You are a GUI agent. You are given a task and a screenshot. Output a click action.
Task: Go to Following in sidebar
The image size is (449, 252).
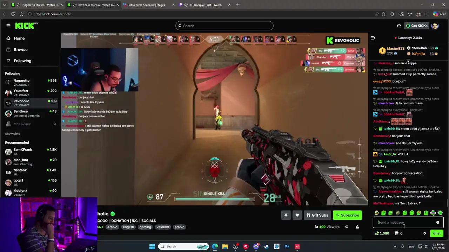click(x=22, y=61)
